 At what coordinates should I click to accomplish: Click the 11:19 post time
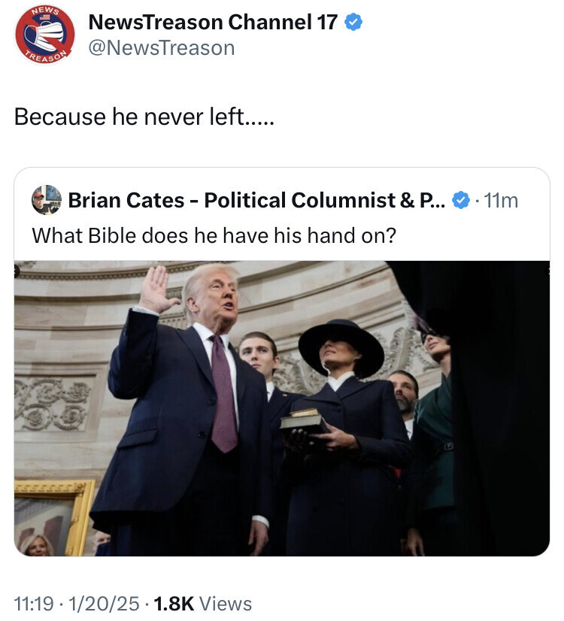(35, 603)
